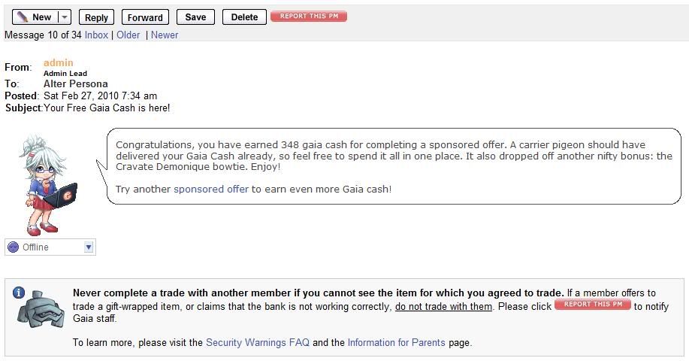Click the inline Report This PM button

[x=593, y=305]
